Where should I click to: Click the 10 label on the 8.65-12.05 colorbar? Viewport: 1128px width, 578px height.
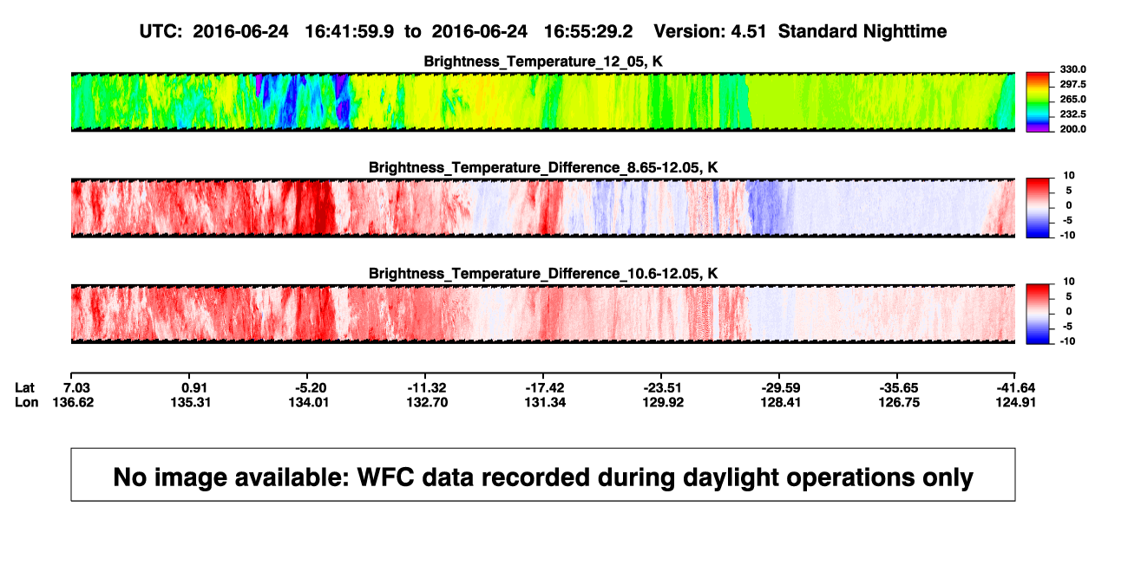point(1068,175)
